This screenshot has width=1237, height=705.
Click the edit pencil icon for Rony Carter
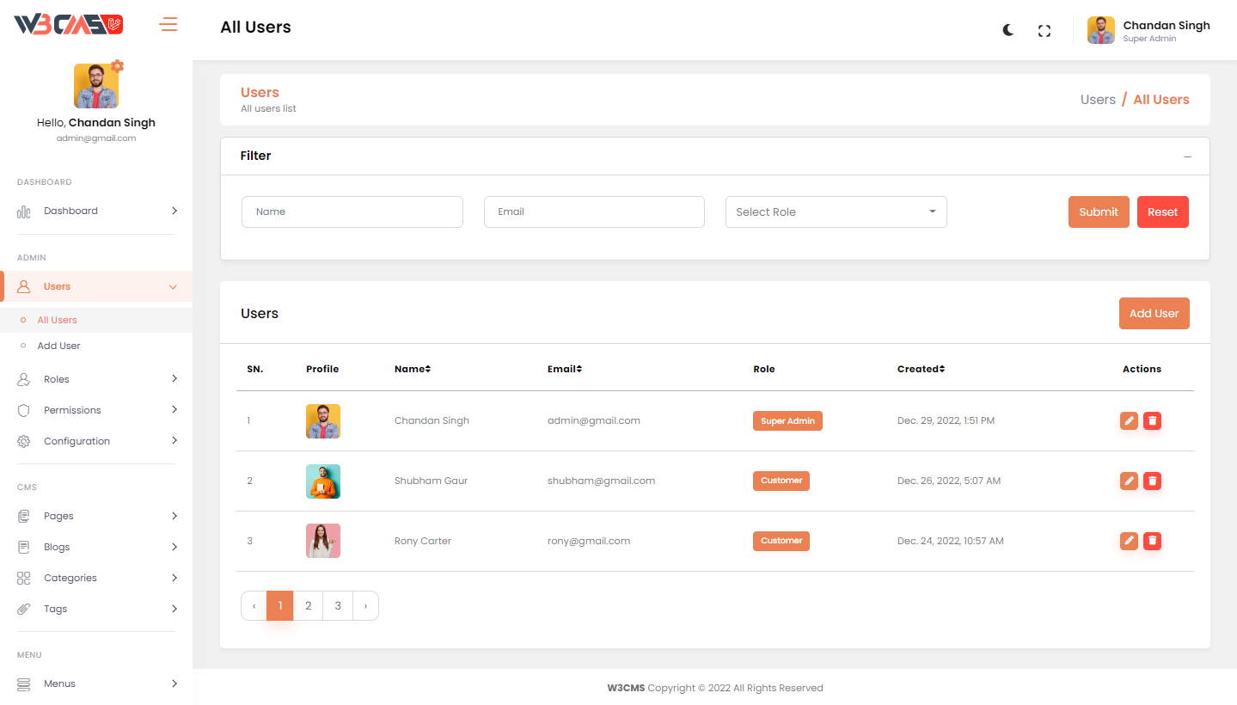pyautogui.click(x=1129, y=541)
